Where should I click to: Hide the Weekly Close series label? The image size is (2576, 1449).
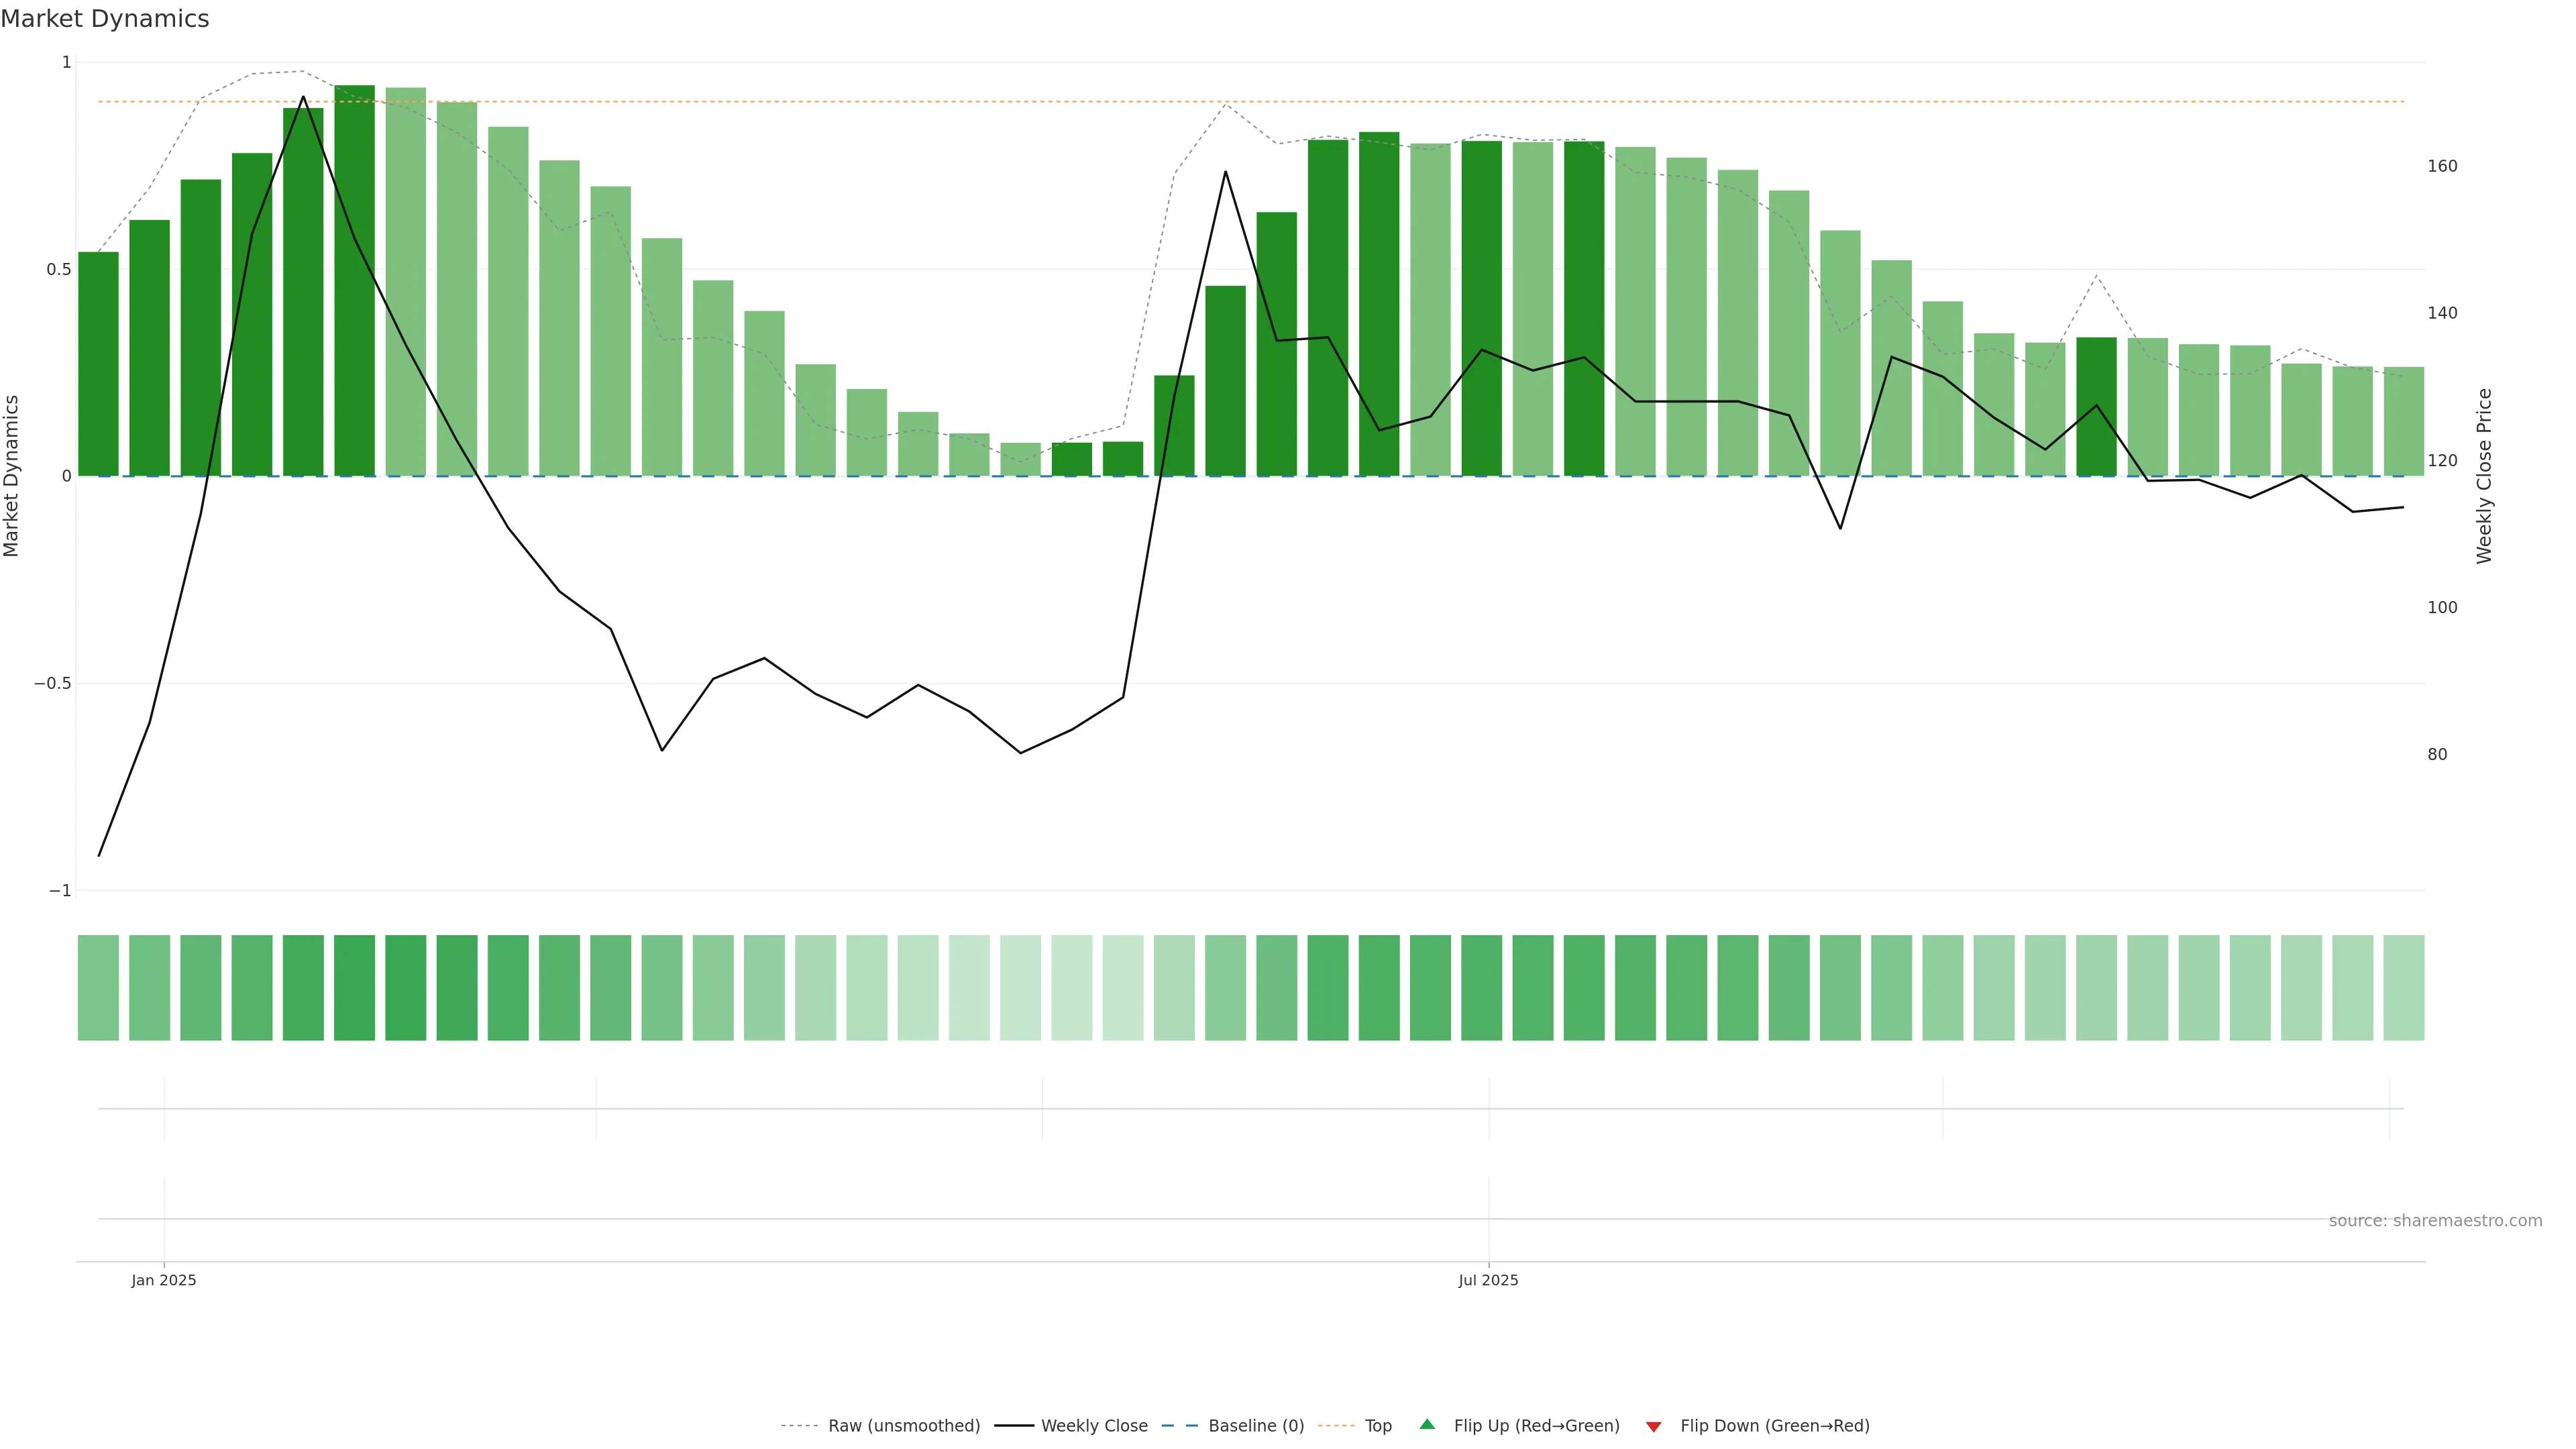tap(1094, 1426)
